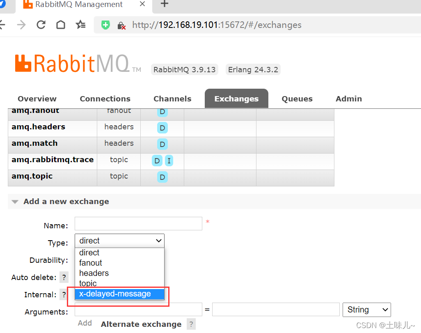Screen dimensions: 421x333
Task: Click the browser back arrow
Action: pos(2,25)
